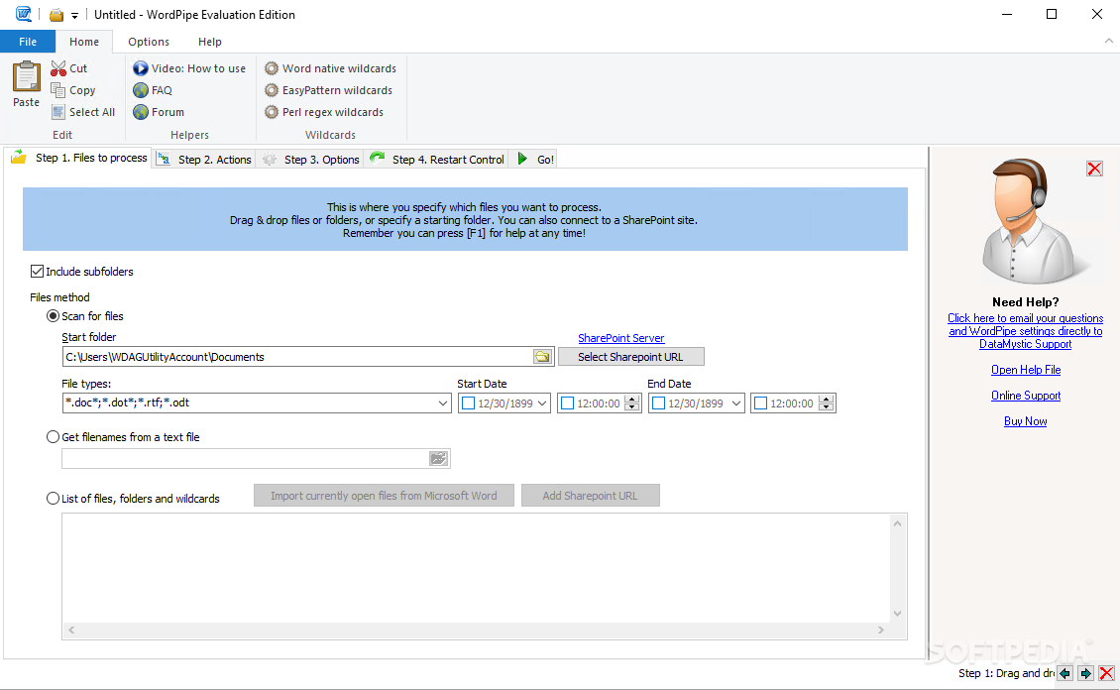Switch to Step 1. Files to process tab
The image size is (1120, 690).
coord(79,158)
